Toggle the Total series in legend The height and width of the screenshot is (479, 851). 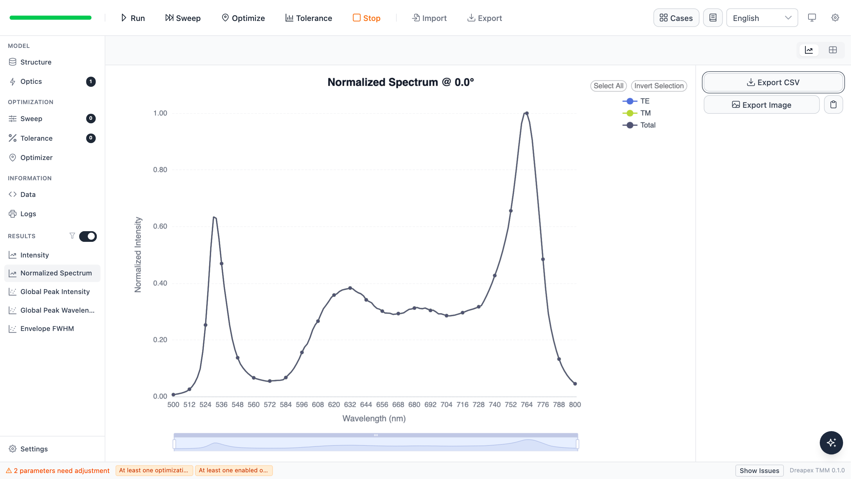tap(639, 125)
